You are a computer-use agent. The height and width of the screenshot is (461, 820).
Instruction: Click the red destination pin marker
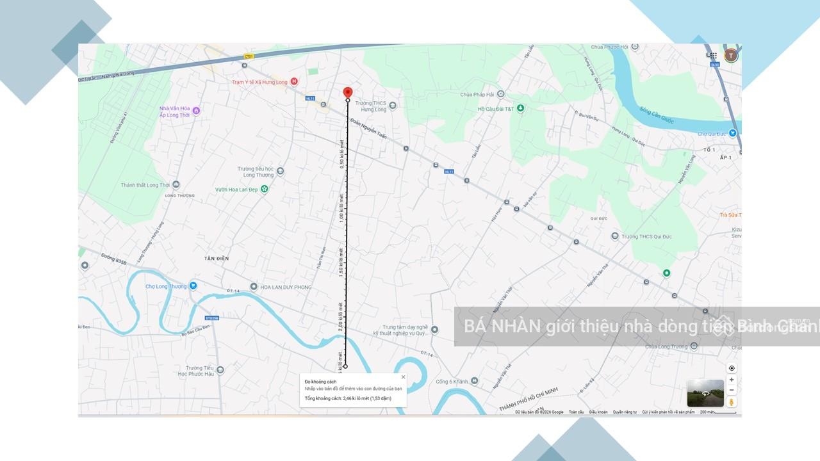[348, 93]
